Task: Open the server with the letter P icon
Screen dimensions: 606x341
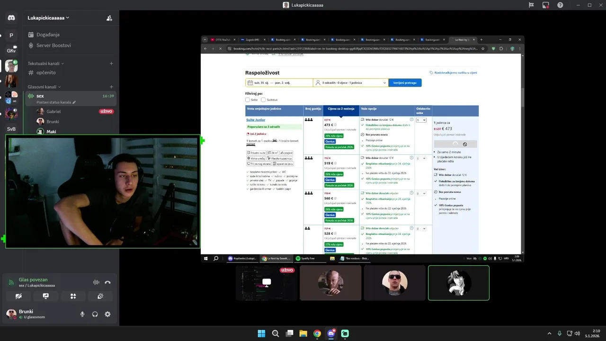Action: pos(11,36)
